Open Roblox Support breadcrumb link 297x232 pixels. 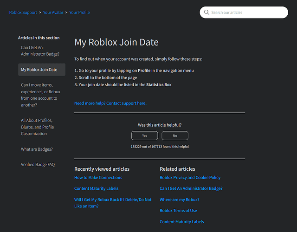click(23, 13)
